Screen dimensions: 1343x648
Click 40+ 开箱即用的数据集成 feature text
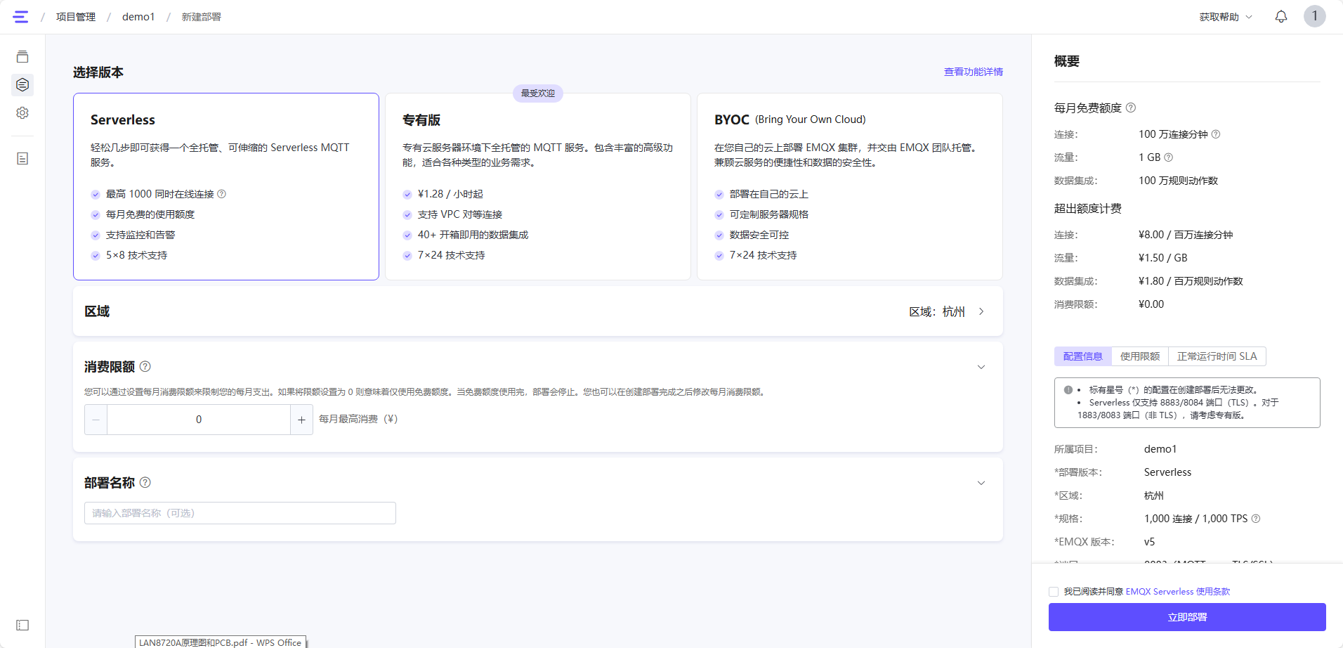tap(473, 235)
